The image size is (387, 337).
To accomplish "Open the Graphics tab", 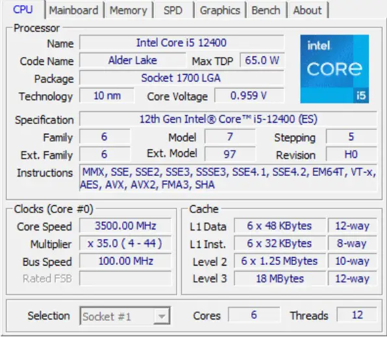I will (x=220, y=10).
